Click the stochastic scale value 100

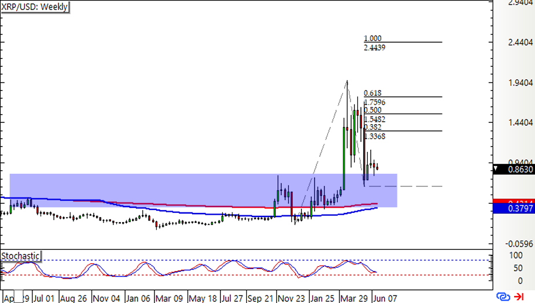pyautogui.click(x=515, y=255)
